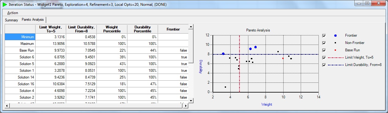The height and width of the screenshot is (113, 388).
Task: Click the Limit Weight, To=5 column header
Action: (x=51, y=29)
